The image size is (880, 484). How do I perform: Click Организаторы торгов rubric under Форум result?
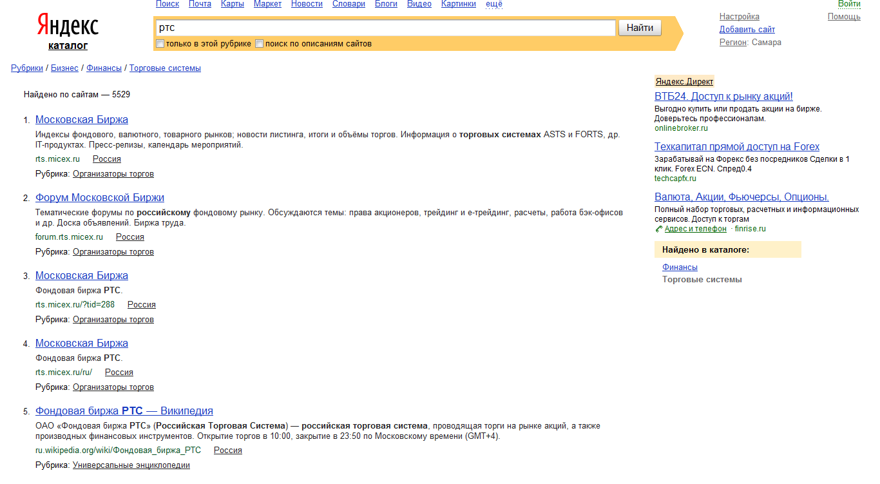[113, 252]
